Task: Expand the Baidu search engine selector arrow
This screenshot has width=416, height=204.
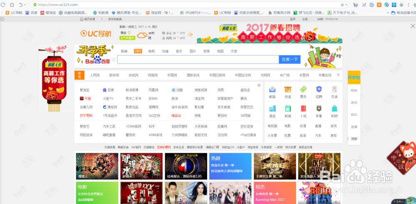Action: (114, 60)
